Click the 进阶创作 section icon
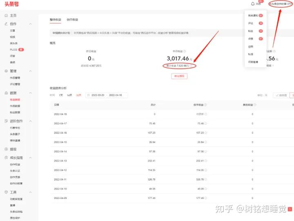This screenshot has height=221, width=294. pyautogui.click(x=6, y=121)
